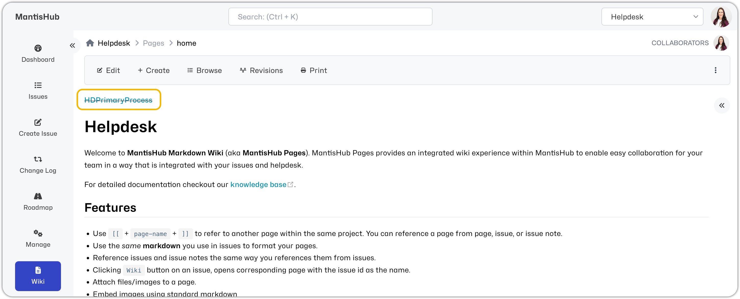
Task: Open the Dashboard sidebar icon
Action: coord(38,48)
